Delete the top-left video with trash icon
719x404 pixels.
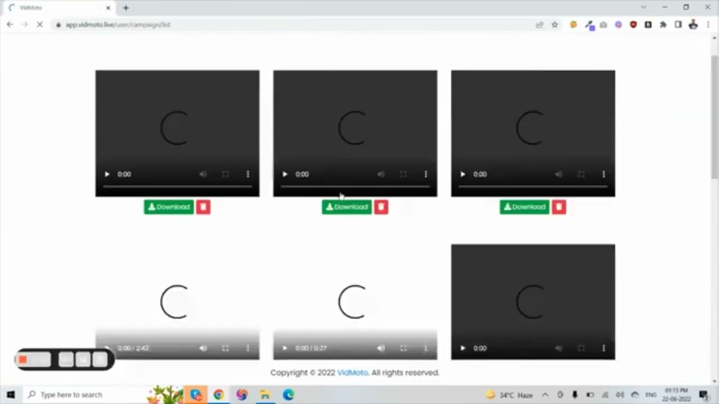click(x=203, y=207)
